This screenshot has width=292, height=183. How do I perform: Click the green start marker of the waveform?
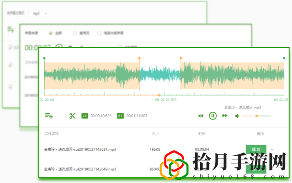(44, 58)
